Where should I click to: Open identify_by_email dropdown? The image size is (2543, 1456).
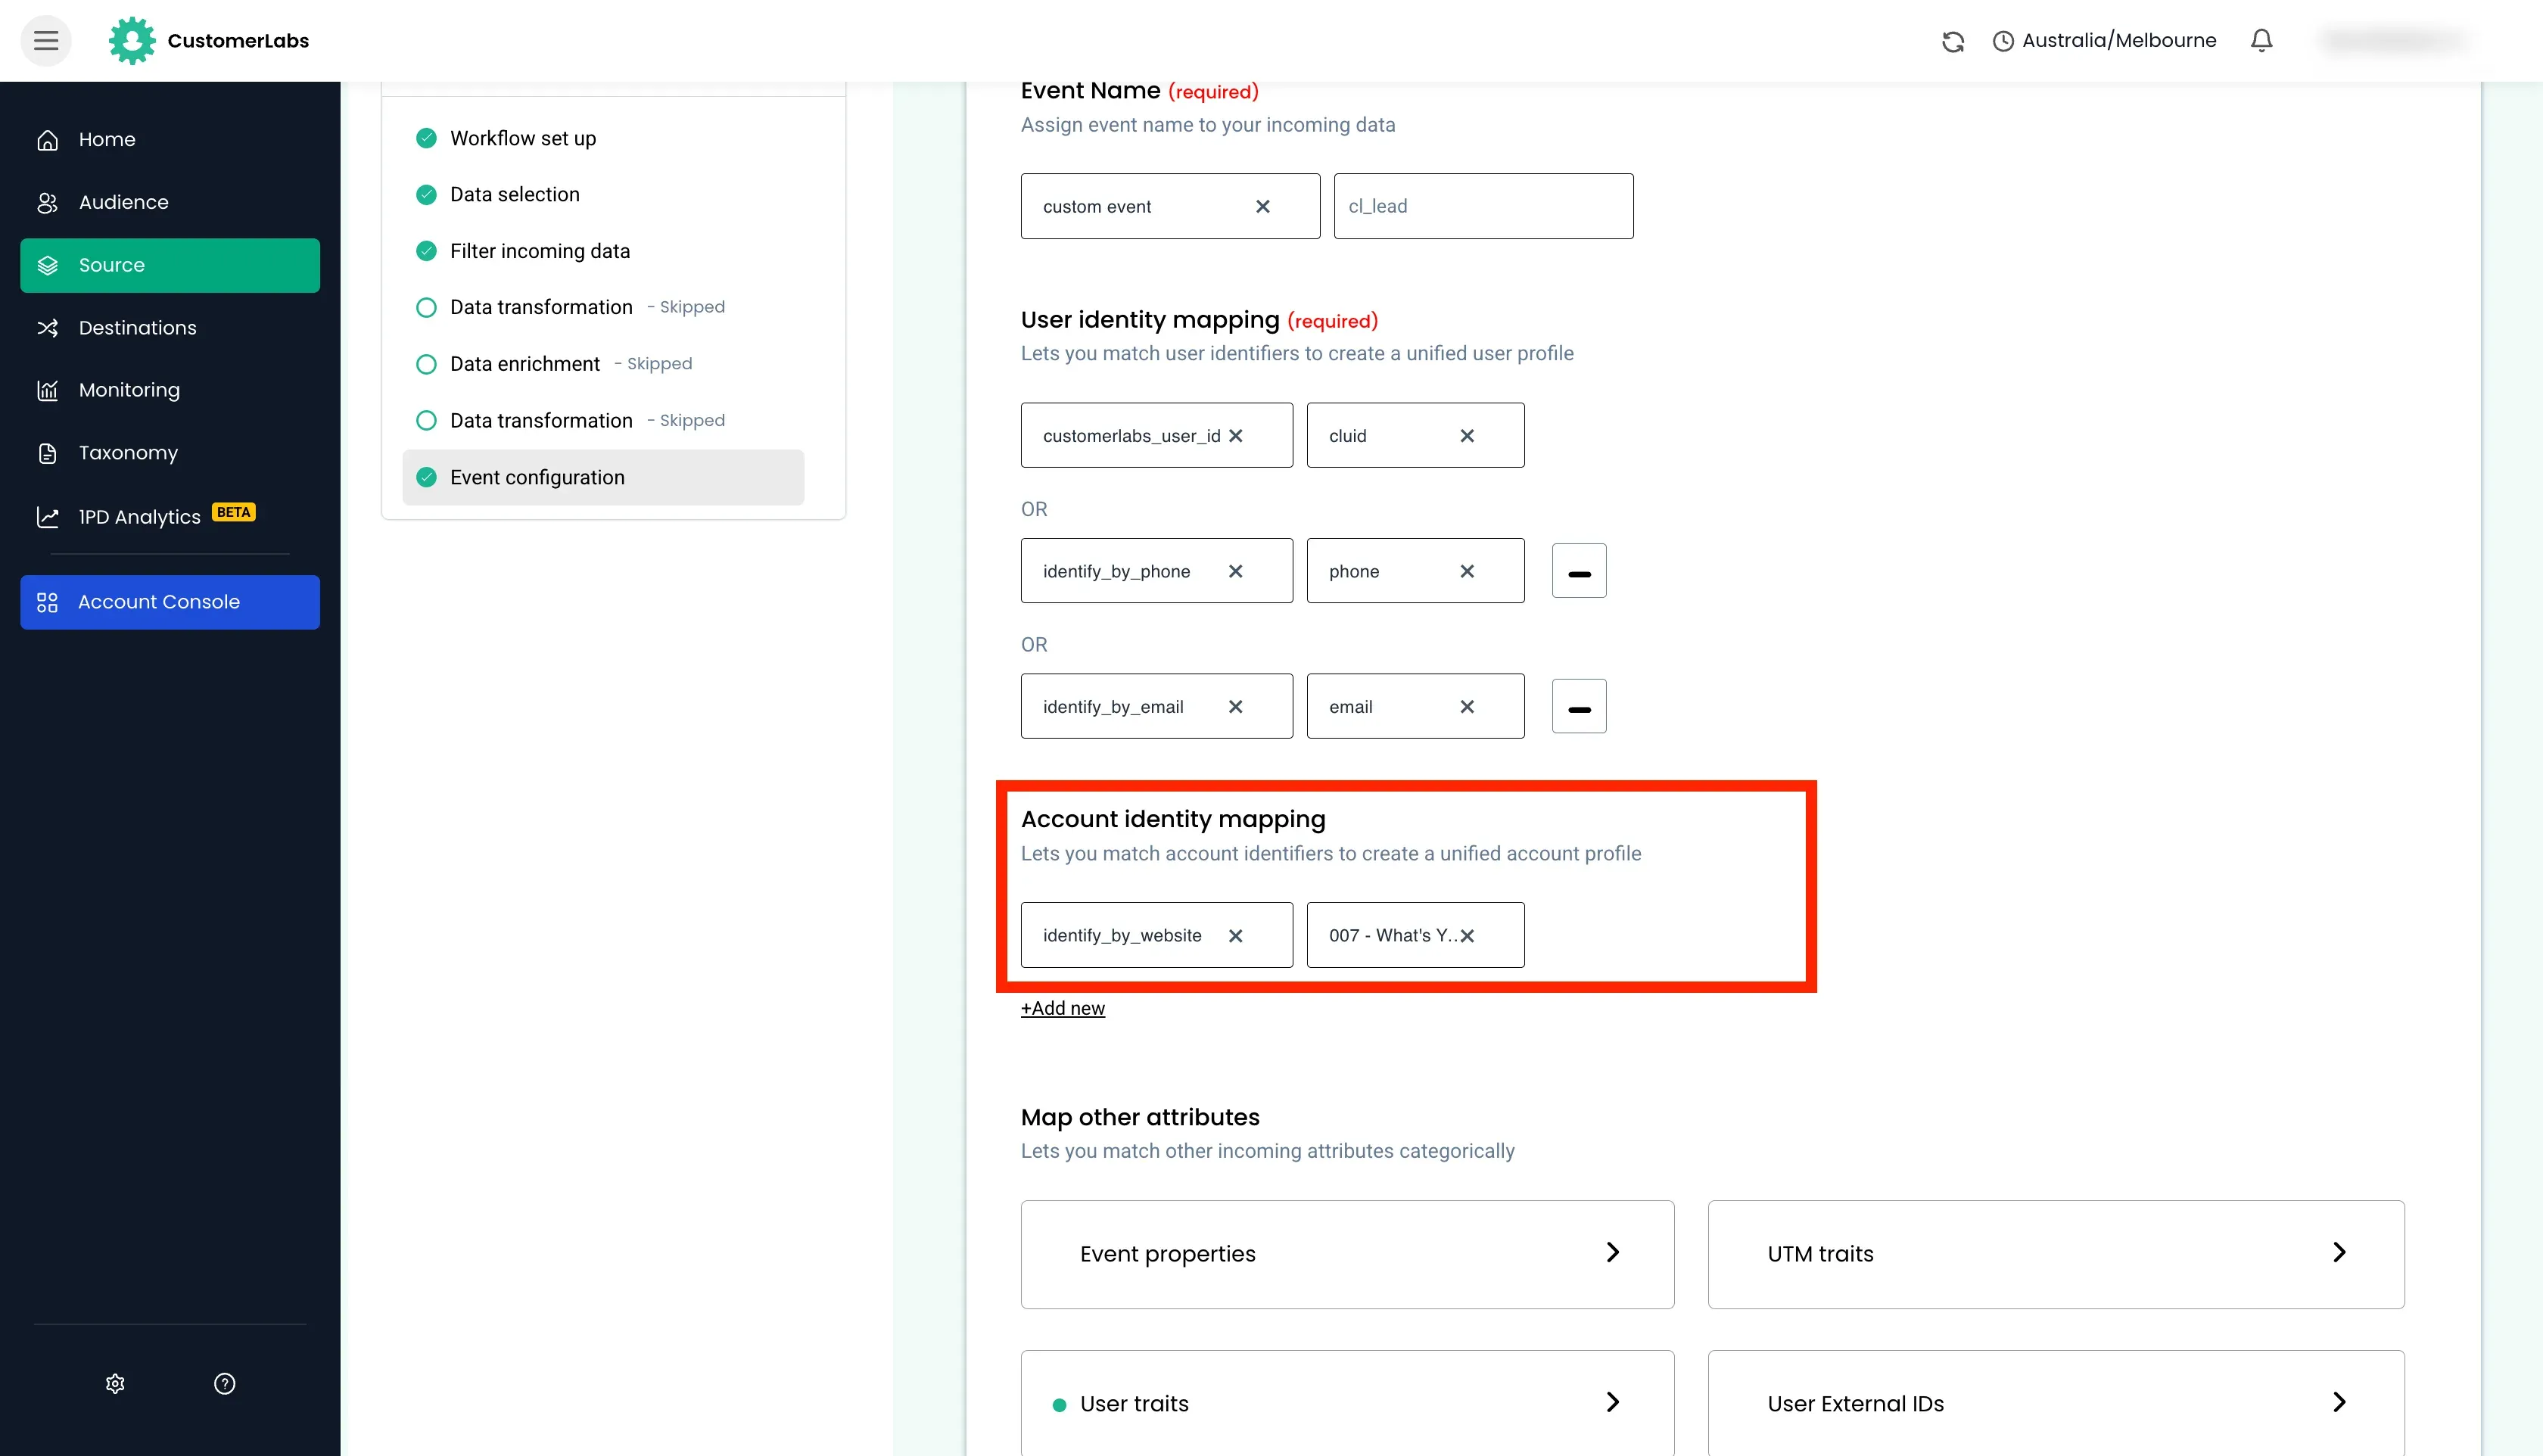pyautogui.click(x=1156, y=706)
